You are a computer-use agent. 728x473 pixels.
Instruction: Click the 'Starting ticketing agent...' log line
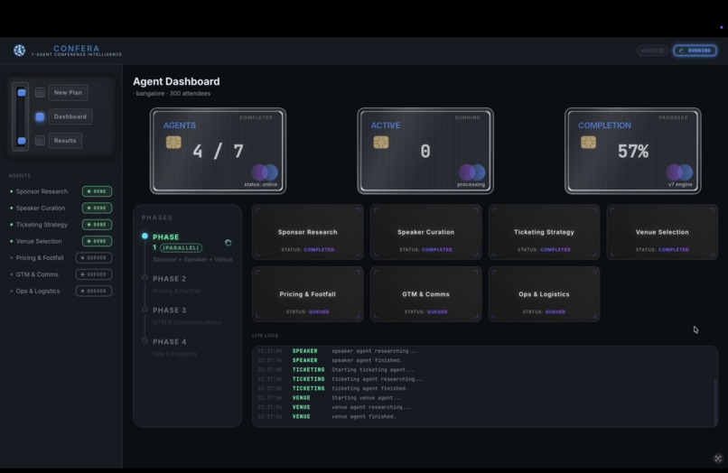point(372,370)
